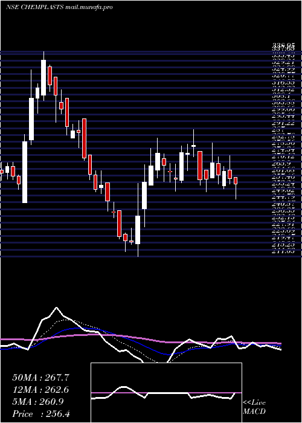
Task: Click the 265.9 price axis label
Action: coord(283,163)
